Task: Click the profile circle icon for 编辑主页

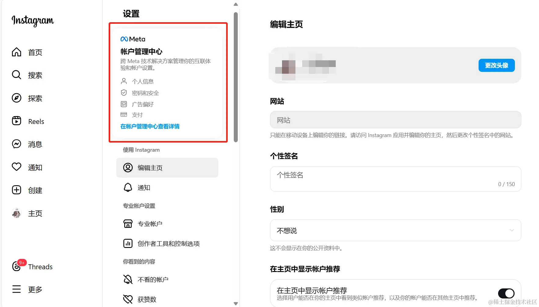Action: point(128,168)
